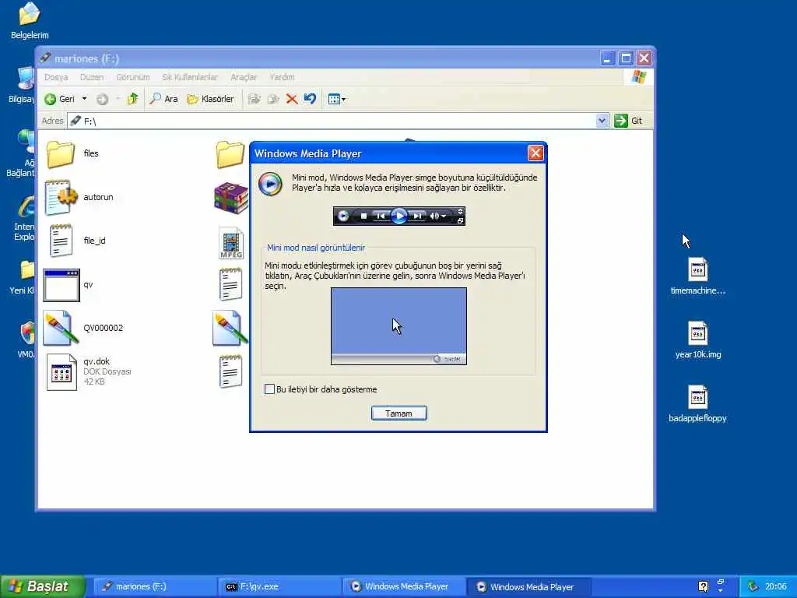
Task: Switch to mariones (F:) taskbar button
Action: pyautogui.click(x=156, y=587)
